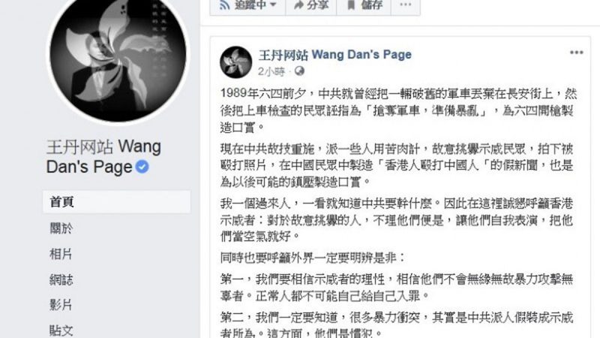
Task: Select 貼文 in the sidebar menu
Action: coord(61,330)
